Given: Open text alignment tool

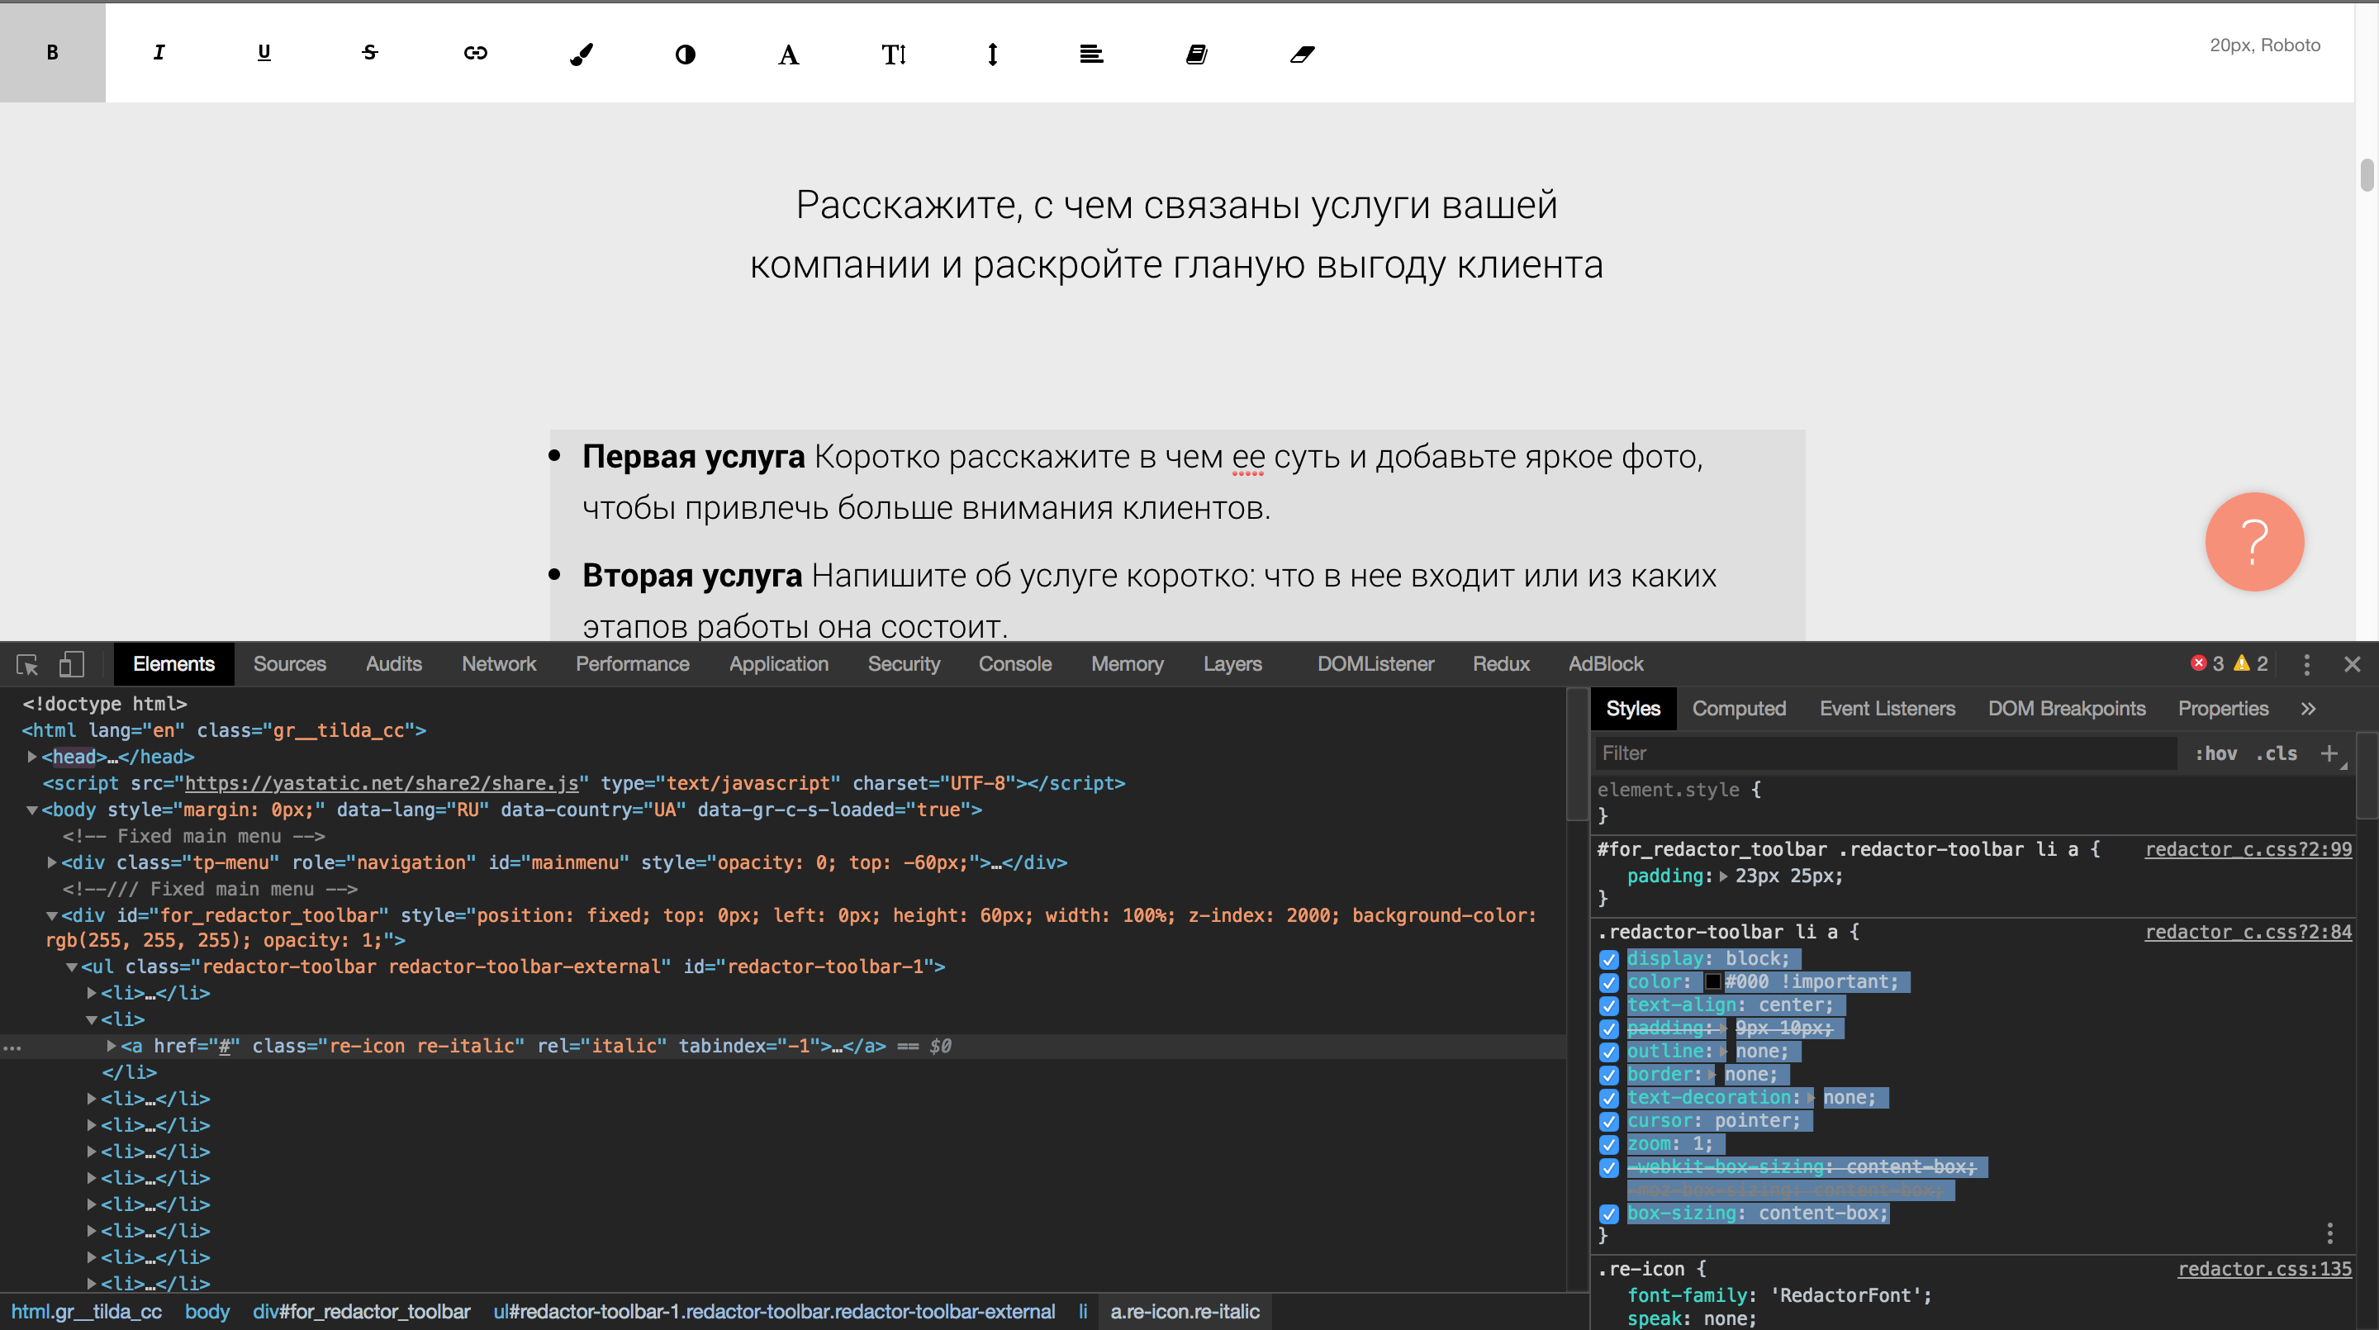Looking at the screenshot, I should [1090, 54].
